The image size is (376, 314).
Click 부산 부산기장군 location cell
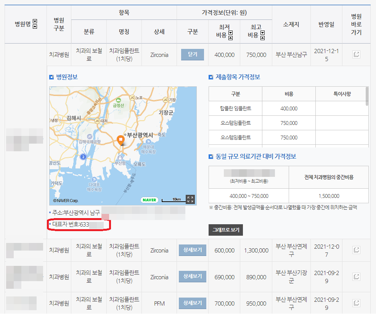pyautogui.click(x=291, y=277)
